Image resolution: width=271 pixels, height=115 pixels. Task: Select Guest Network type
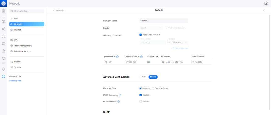tap(153, 88)
